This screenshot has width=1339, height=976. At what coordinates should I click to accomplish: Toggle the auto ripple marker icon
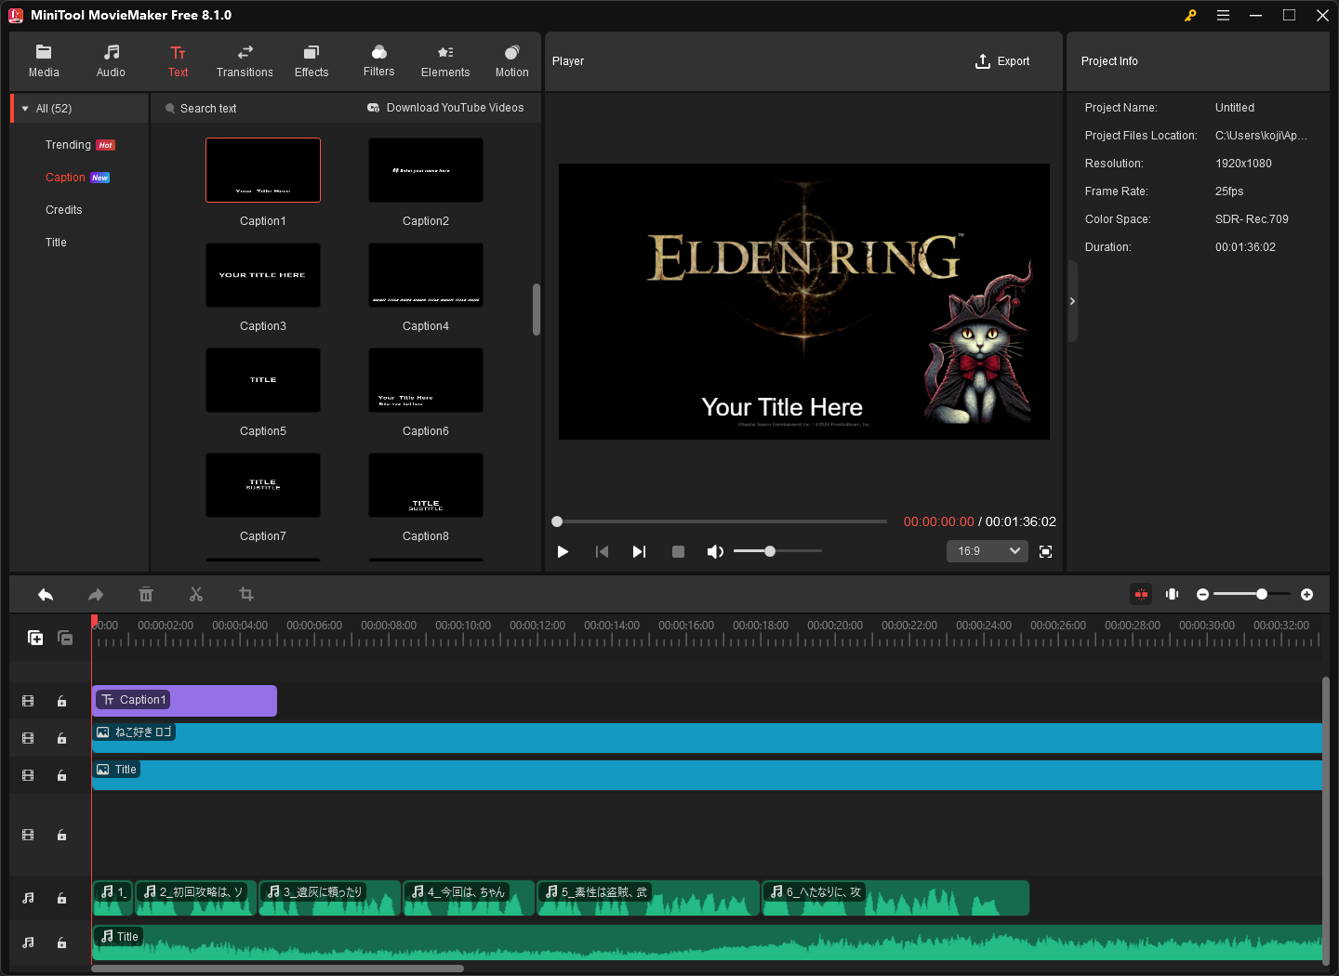1173,594
